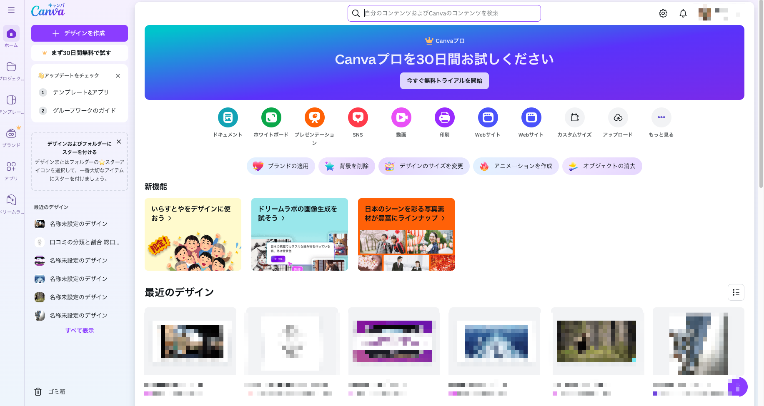Open Apps icon in sidebar
764x406 pixels.
click(x=11, y=167)
